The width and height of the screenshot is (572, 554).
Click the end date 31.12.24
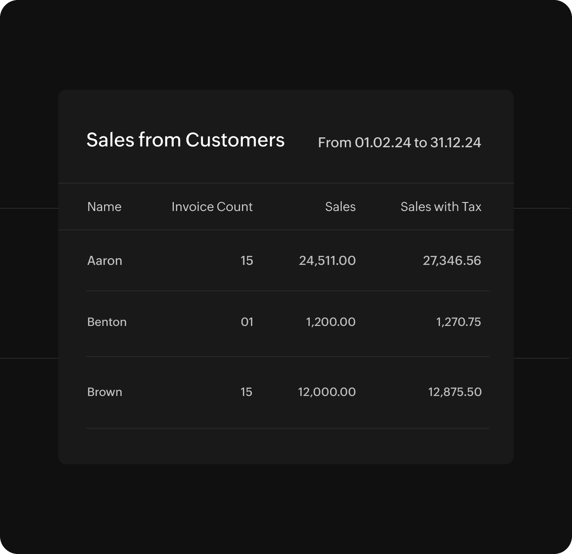pos(455,143)
